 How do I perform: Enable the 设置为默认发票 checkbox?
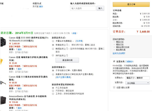114,87
